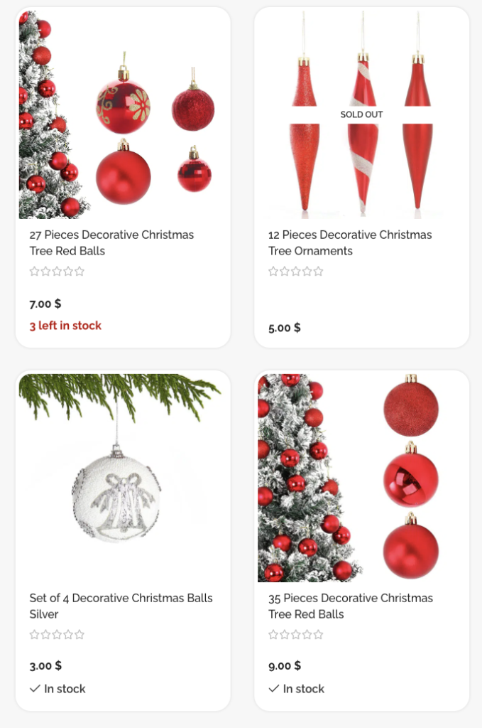Click the 9.00 $ price
Screen dimensions: 482x728
coord(285,665)
